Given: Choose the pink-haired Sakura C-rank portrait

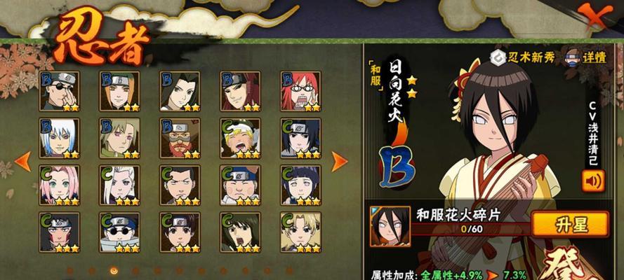Looking at the screenshot, I should click(59, 185).
